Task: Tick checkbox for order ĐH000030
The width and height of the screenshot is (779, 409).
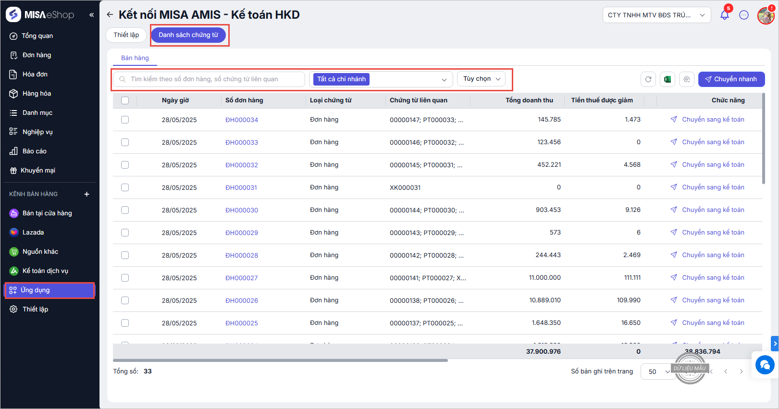Action: pyautogui.click(x=125, y=210)
